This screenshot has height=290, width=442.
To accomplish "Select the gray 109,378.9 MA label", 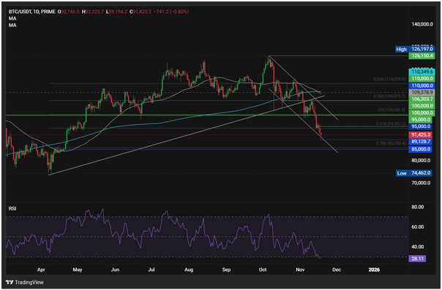I will click(421, 92).
